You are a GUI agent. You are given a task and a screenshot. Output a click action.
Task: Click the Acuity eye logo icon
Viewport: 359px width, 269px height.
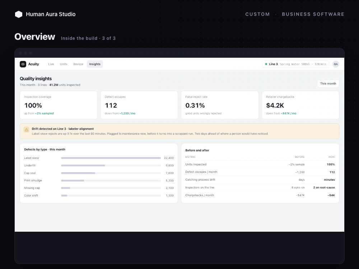(x=23, y=64)
